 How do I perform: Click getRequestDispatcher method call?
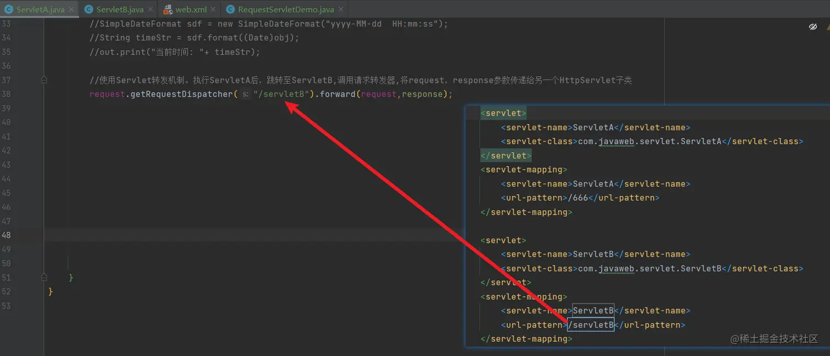tap(182, 94)
